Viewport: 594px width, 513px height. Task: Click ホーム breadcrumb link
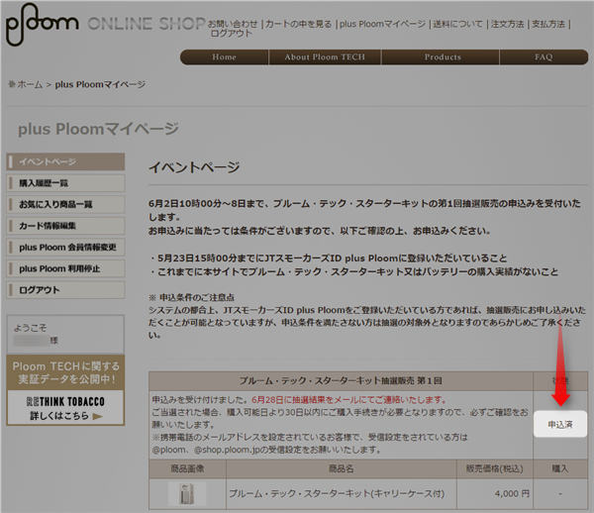tap(30, 84)
